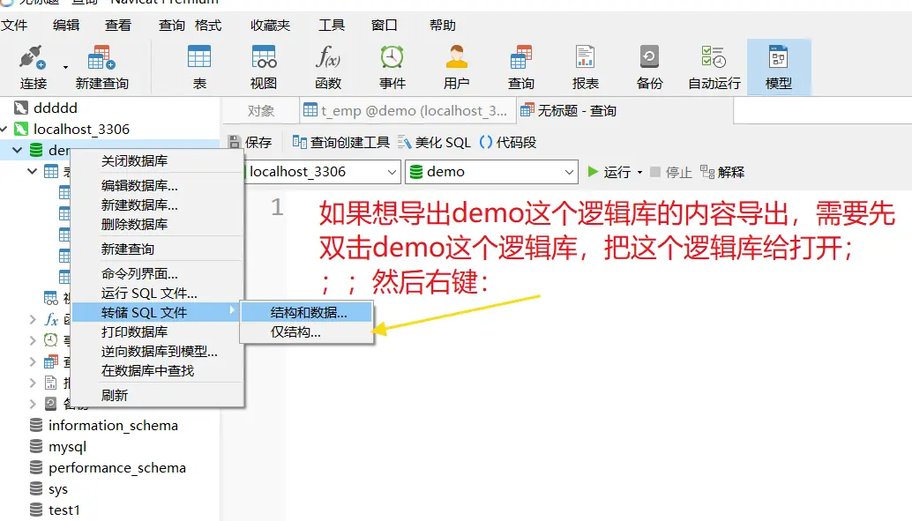
Task: Switch to the t_emp @demo tab
Action: tap(406, 110)
